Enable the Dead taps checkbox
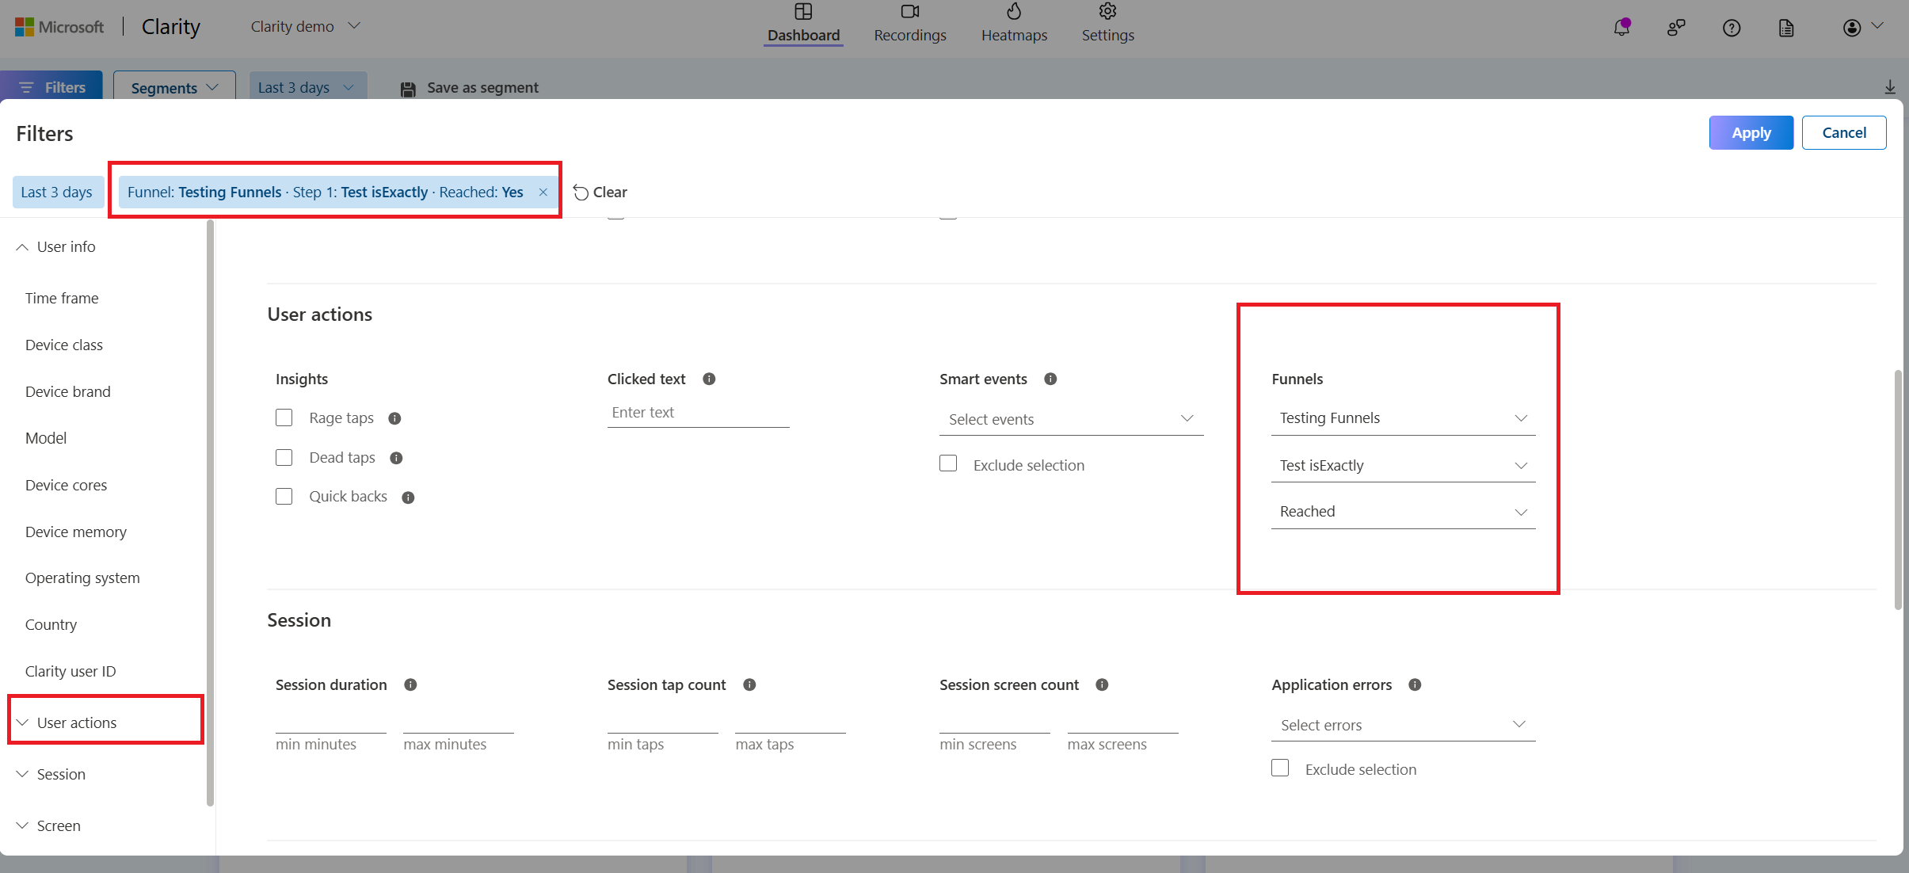The width and height of the screenshot is (1909, 873). click(284, 456)
